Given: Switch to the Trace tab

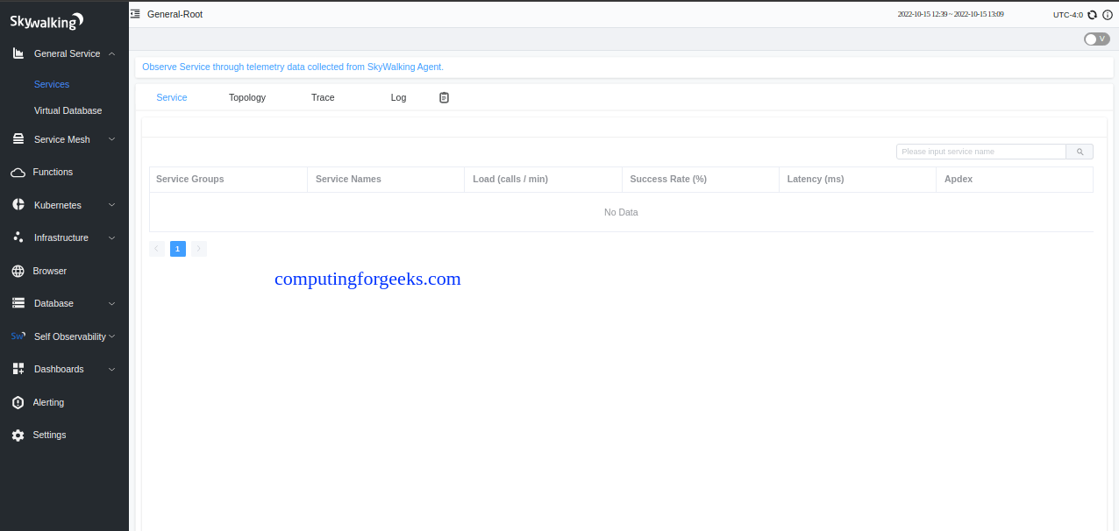Looking at the screenshot, I should (323, 97).
